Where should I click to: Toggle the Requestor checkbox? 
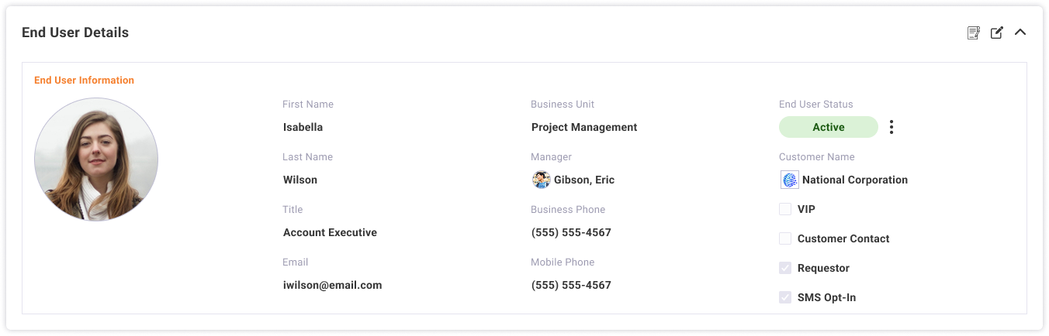point(785,268)
